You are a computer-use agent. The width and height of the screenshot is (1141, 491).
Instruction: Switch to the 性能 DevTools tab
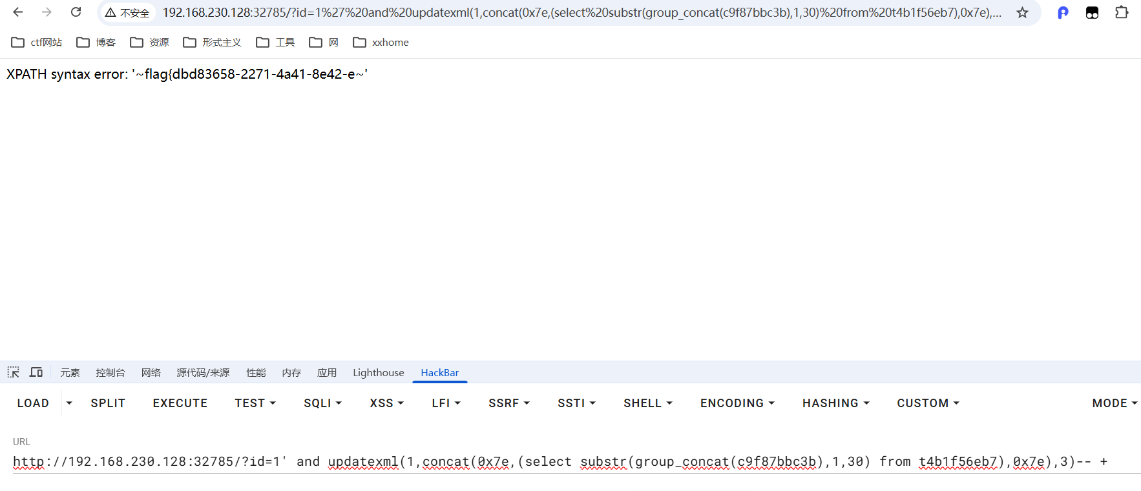(256, 372)
